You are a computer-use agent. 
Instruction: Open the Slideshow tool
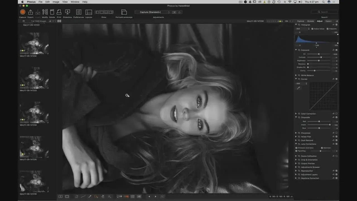67,12
